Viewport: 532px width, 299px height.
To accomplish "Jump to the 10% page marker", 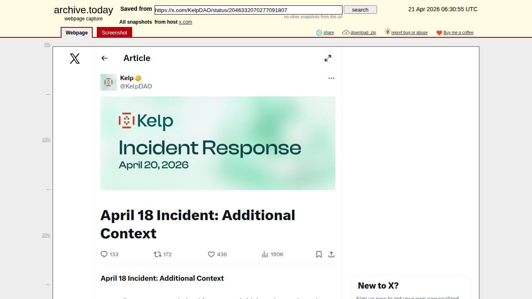I will pos(46,140).
